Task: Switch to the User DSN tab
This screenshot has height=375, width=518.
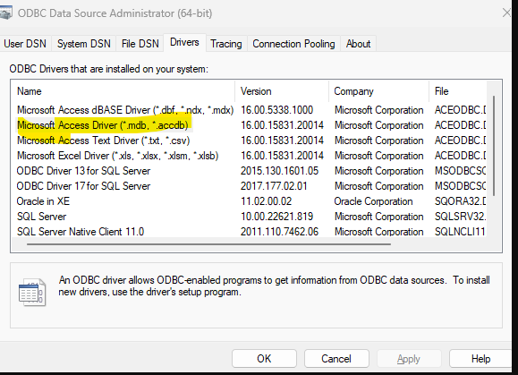Action: (x=25, y=44)
